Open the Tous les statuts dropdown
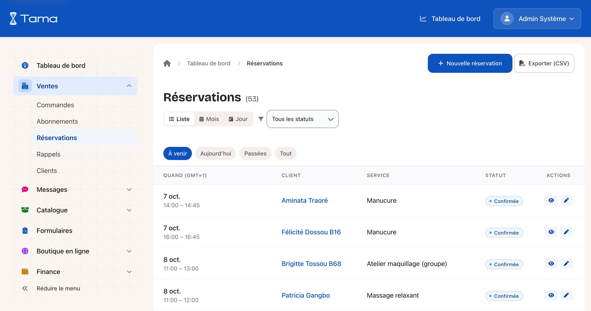This screenshot has height=311, width=591. click(x=302, y=119)
